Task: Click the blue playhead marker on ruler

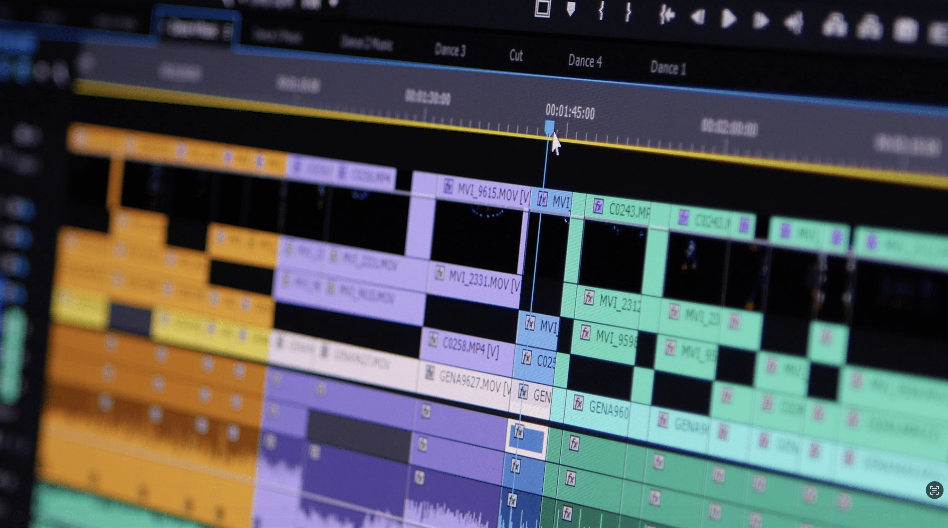Action: coord(550,128)
